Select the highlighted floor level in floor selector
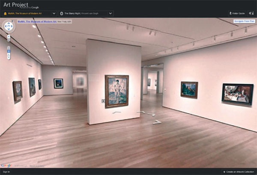257x175 pixels. click(9, 51)
